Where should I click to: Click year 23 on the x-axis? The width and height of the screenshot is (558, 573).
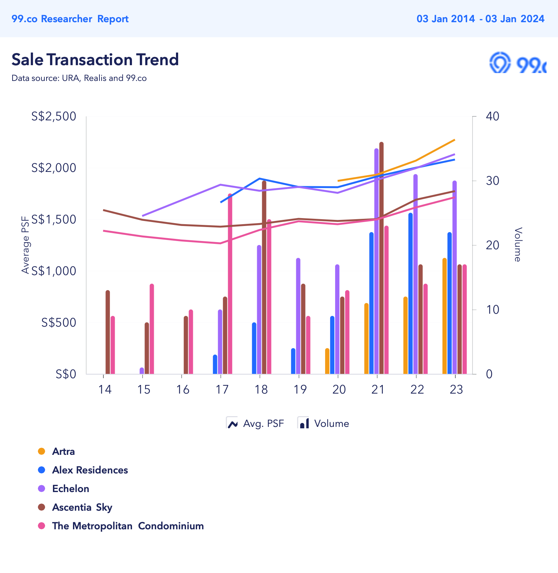[456, 390]
